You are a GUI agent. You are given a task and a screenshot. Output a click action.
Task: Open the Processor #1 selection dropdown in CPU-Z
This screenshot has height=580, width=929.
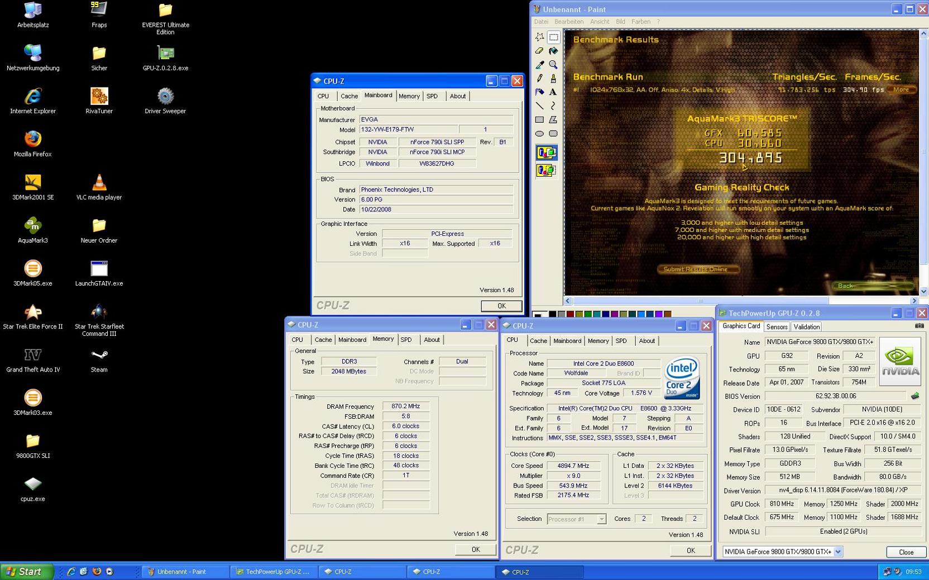[x=601, y=519]
